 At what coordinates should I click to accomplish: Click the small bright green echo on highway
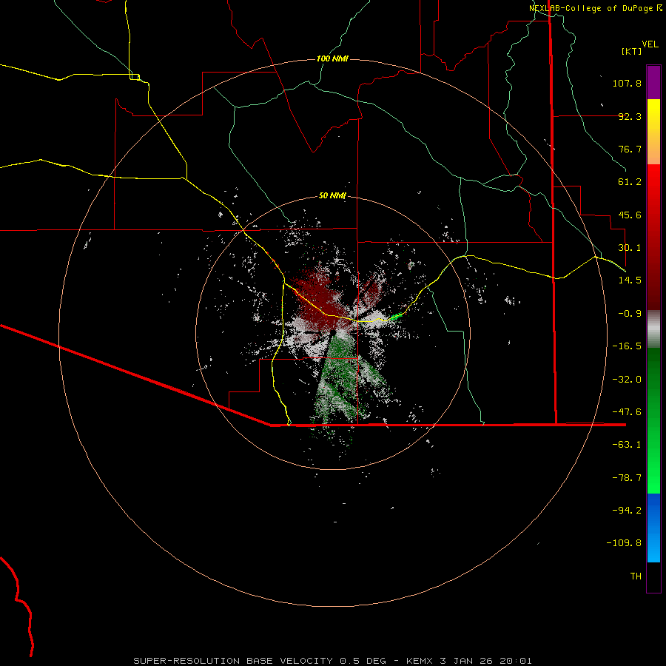pyautogui.click(x=396, y=316)
